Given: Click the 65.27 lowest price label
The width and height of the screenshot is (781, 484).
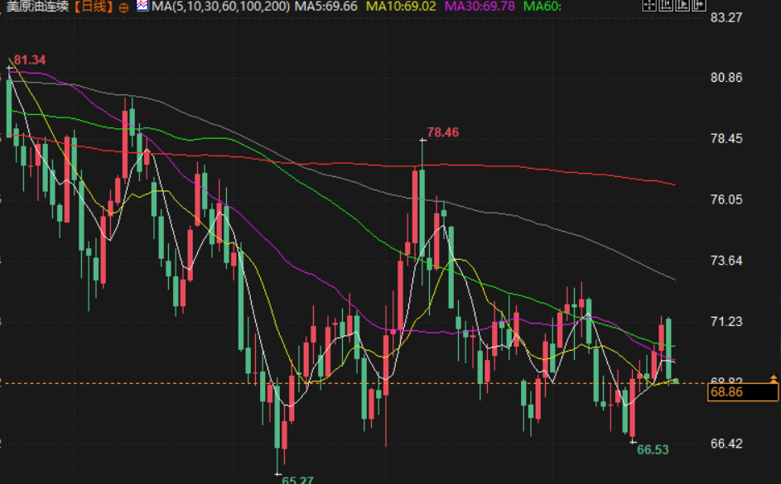Looking at the screenshot, I should 297,479.
